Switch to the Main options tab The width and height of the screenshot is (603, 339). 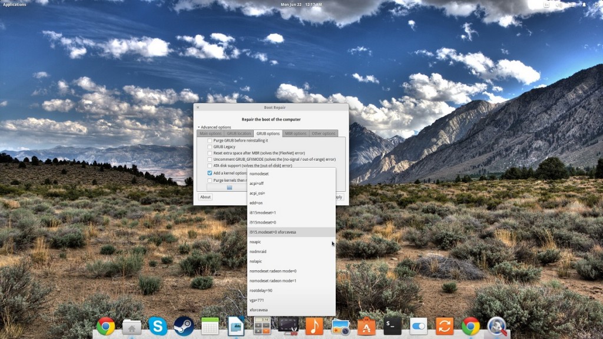coord(210,134)
